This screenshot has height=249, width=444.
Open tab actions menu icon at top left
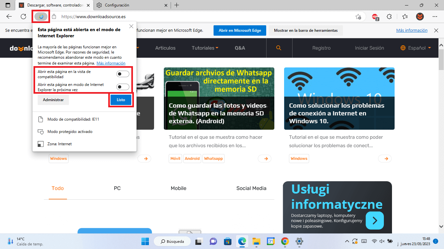(8, 5)
